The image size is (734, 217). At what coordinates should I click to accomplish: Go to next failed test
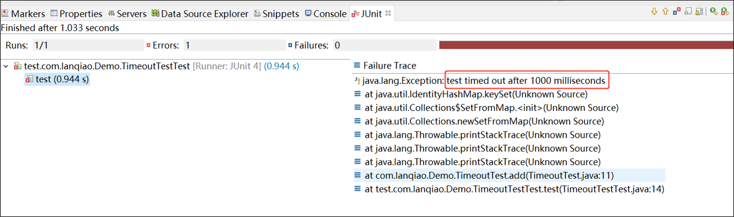pyautogui.click(x=654, y=11)
